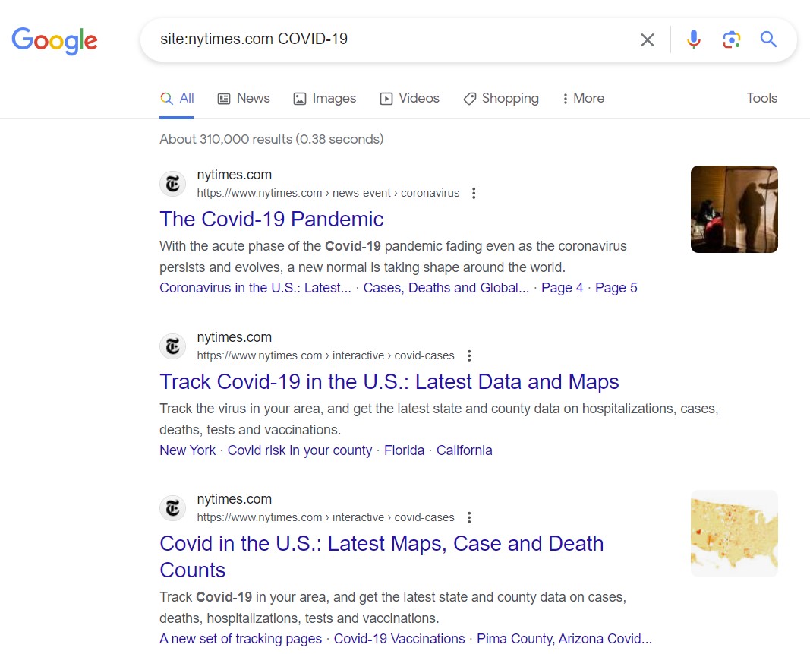Follow Covid risk in your county sitelink
The height and width of the screenshot is (654, 810).
click(x=300, y=451)
